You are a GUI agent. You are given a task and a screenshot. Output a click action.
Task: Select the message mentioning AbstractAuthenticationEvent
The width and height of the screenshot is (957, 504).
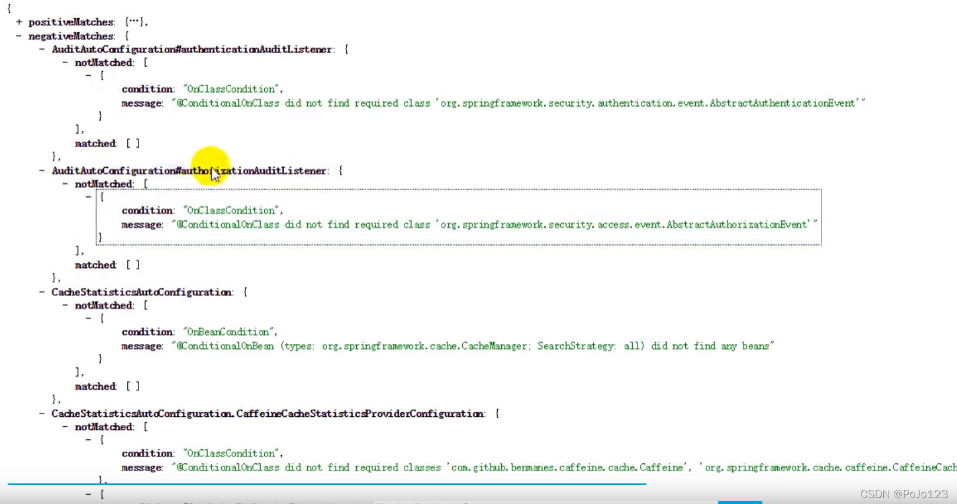click(518, 103)
